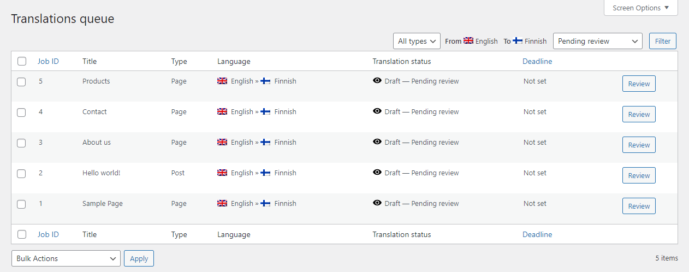The image size is (689, 272).
Task: Expand the Pending review status dropdown
Action: click(x=598, y=41)
